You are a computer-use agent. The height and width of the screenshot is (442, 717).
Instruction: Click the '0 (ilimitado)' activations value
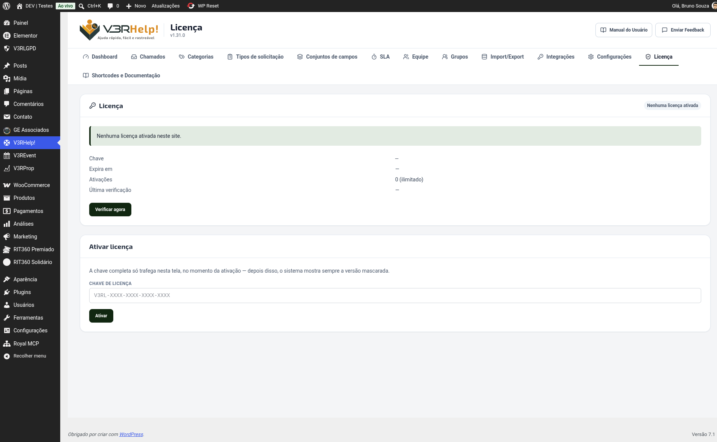409,180
